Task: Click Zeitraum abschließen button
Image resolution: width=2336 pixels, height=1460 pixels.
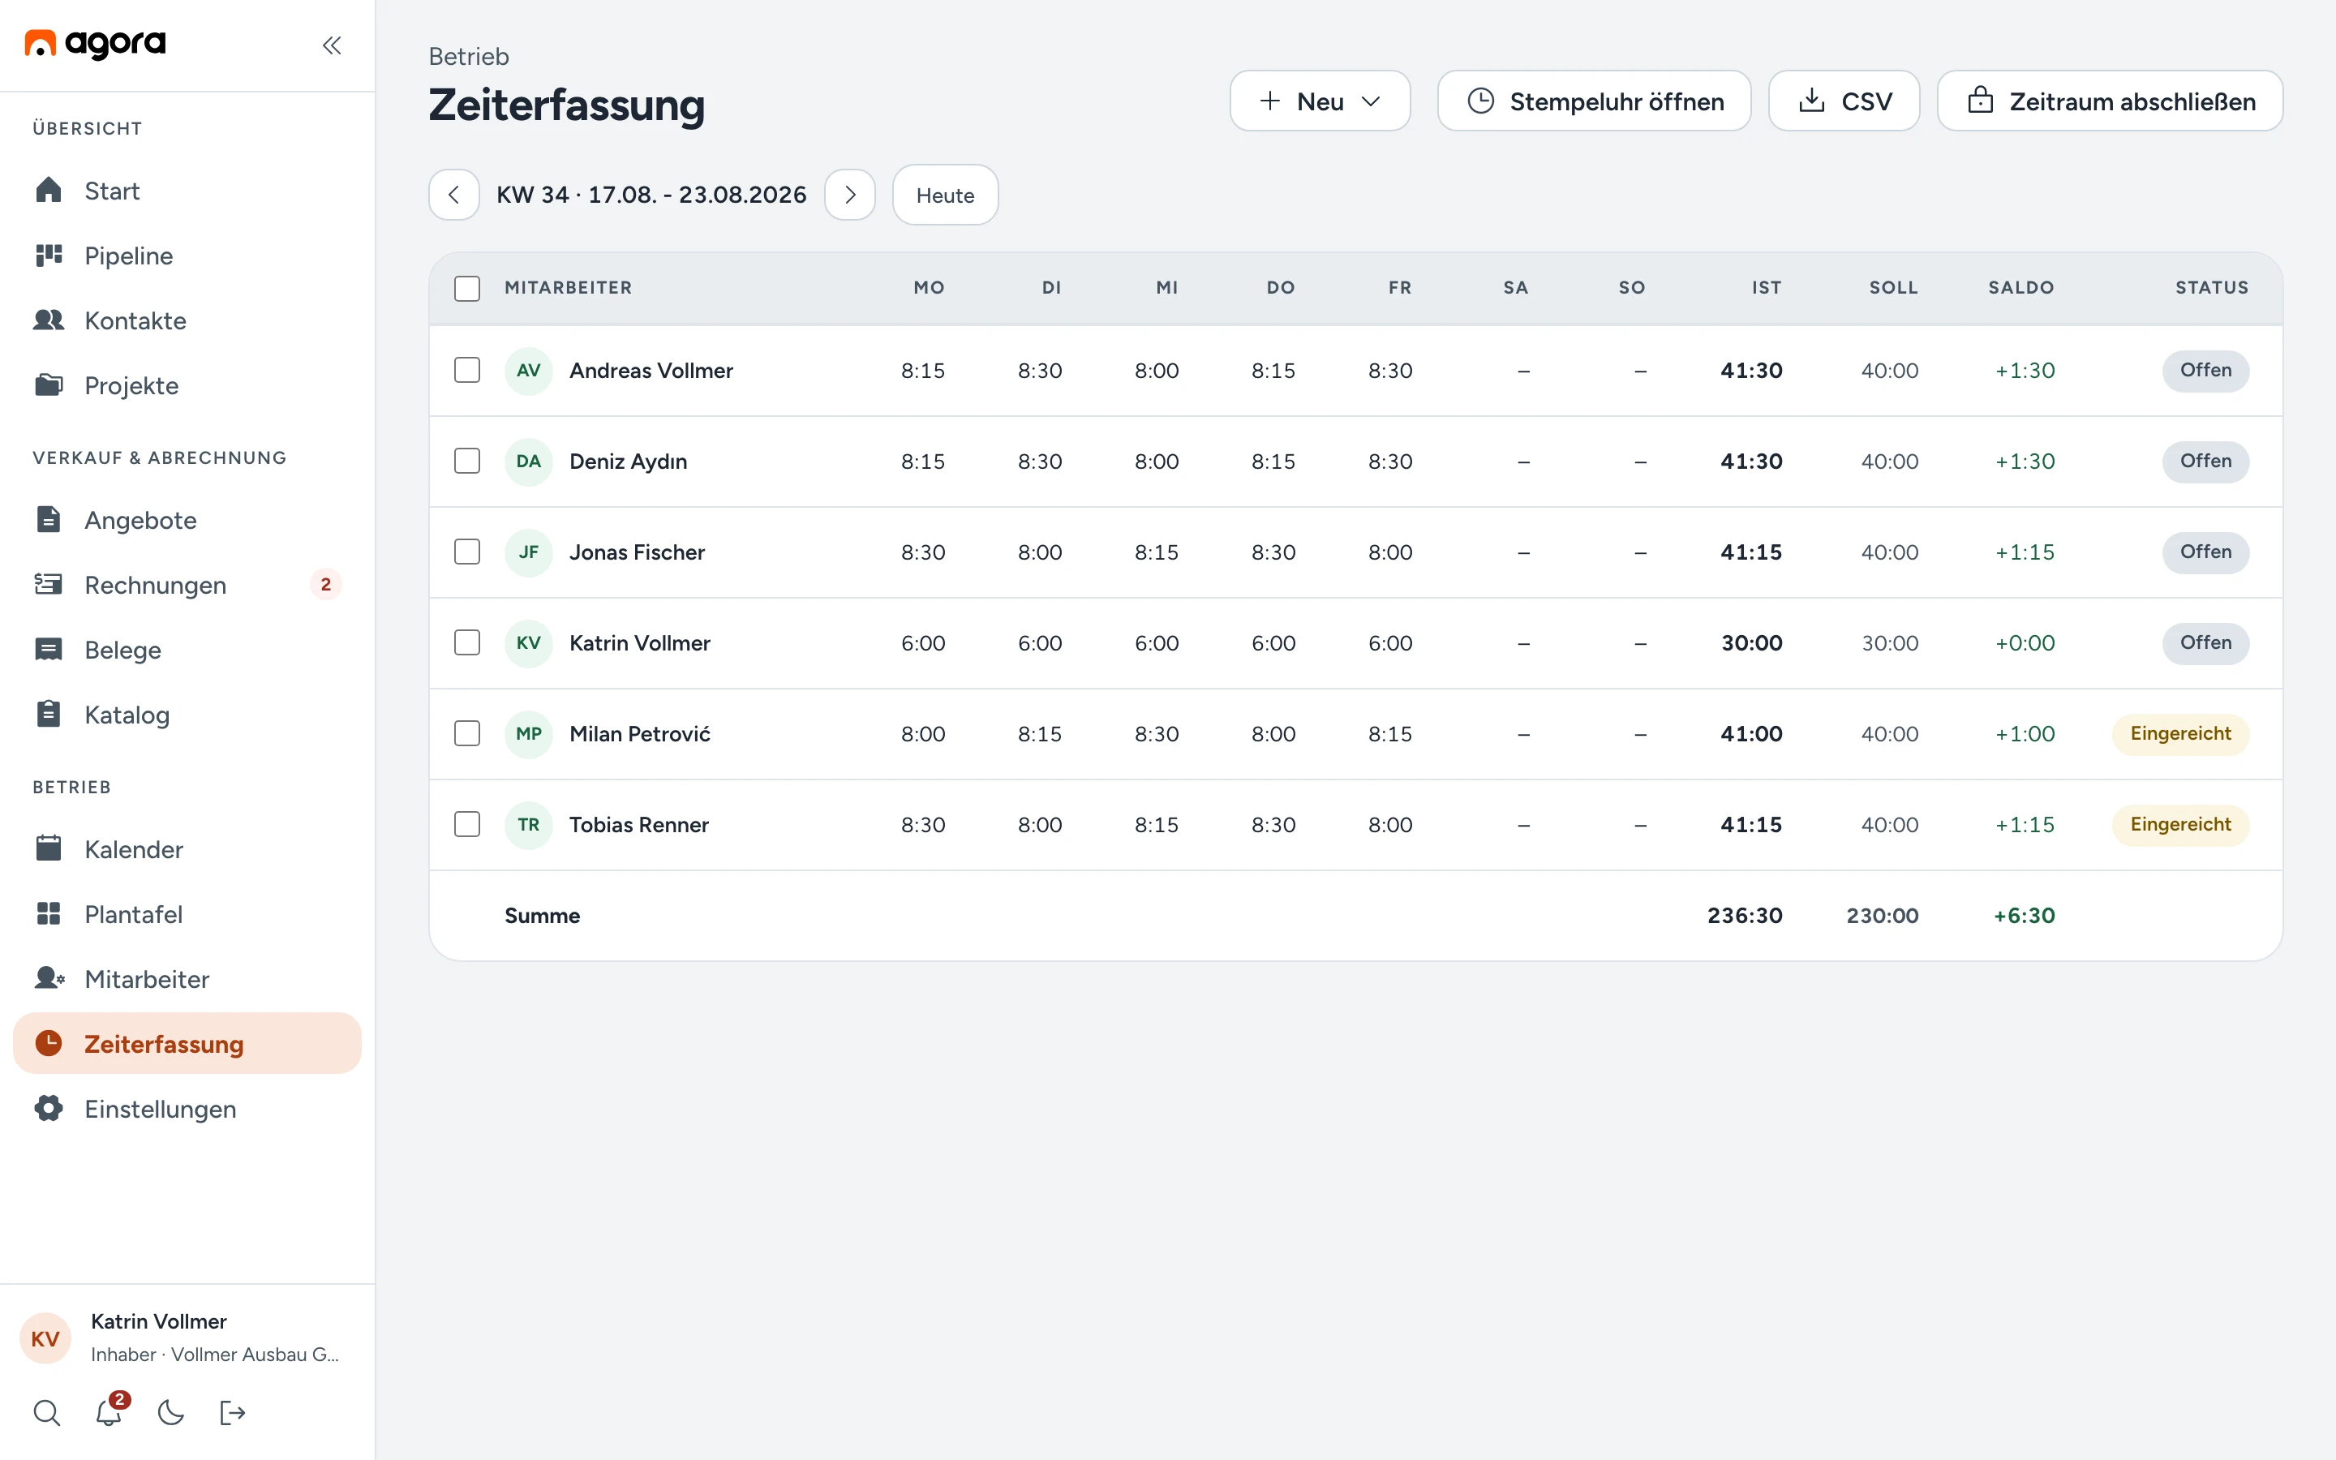Action: coord(2111,101)
